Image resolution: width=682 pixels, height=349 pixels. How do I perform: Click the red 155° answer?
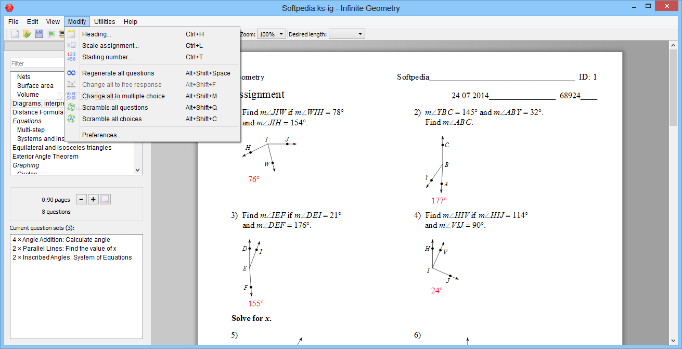[255, 304]
